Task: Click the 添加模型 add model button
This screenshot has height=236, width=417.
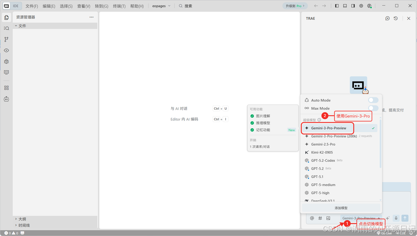Action: tap(341, 208)
